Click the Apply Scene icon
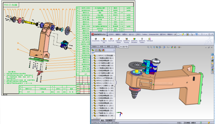The image size is (215, 124). point(175,47)
